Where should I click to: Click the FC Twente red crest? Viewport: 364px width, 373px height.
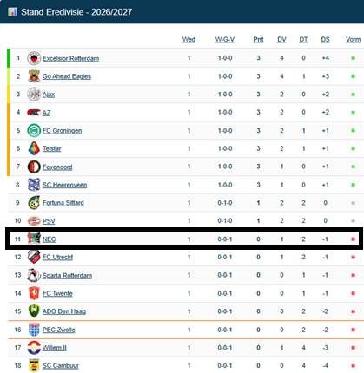click(x=34, y=293)
